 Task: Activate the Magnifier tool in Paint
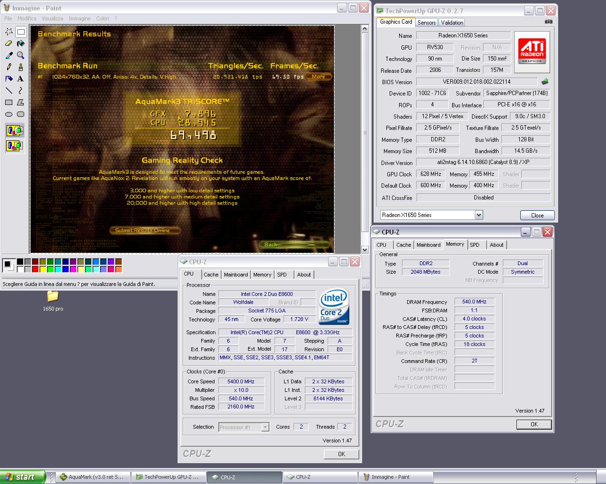pyautogui.click(x=21, y=55)
